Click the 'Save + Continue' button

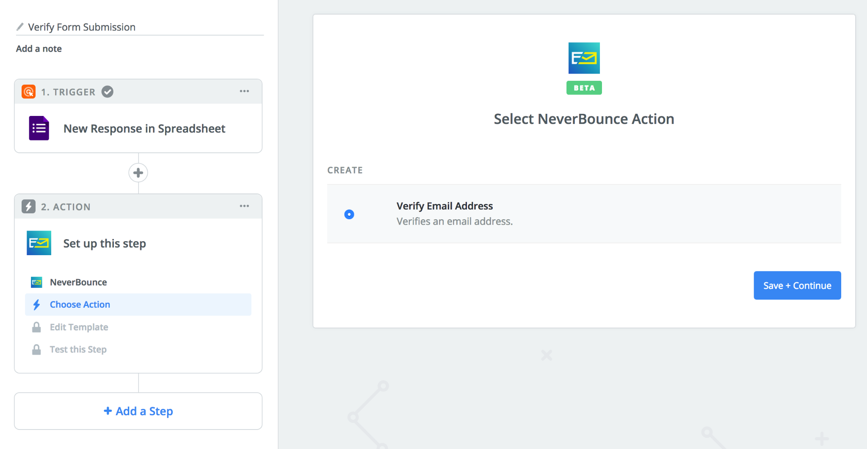797,286
